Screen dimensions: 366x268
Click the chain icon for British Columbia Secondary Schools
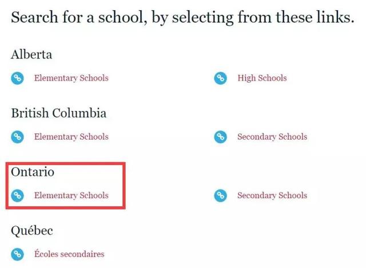[220, 137]
